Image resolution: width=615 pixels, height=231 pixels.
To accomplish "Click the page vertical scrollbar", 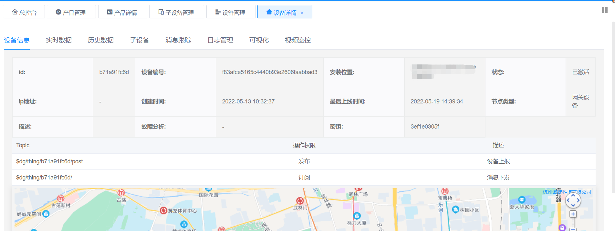I will point(613,107).
